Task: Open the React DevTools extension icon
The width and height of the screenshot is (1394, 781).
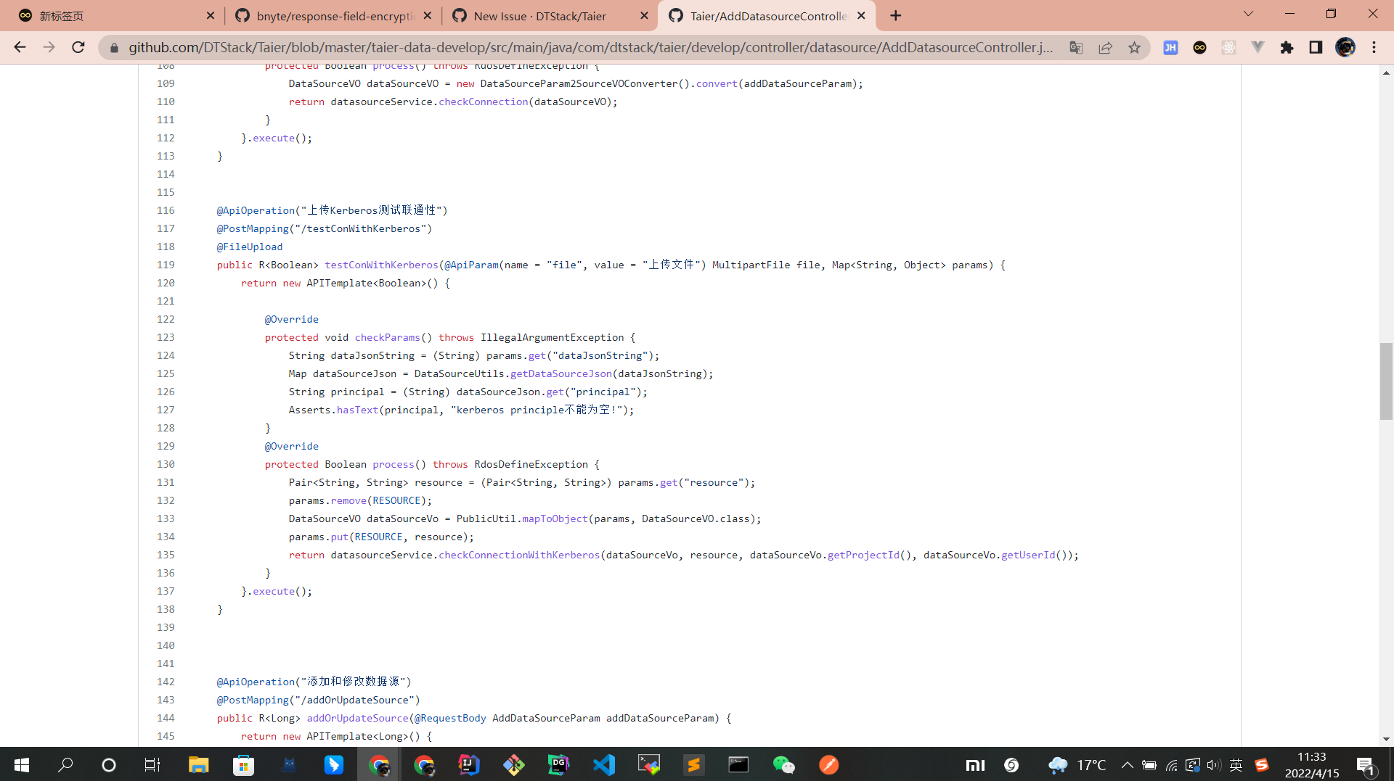Action: (1228, 47)
